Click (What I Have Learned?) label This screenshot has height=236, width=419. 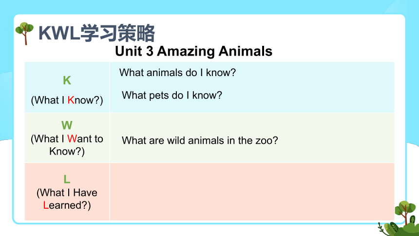[67, 199]
